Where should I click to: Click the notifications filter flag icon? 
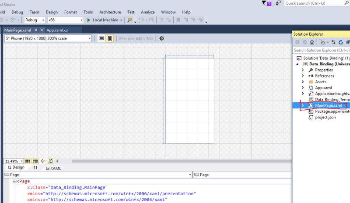264,3
